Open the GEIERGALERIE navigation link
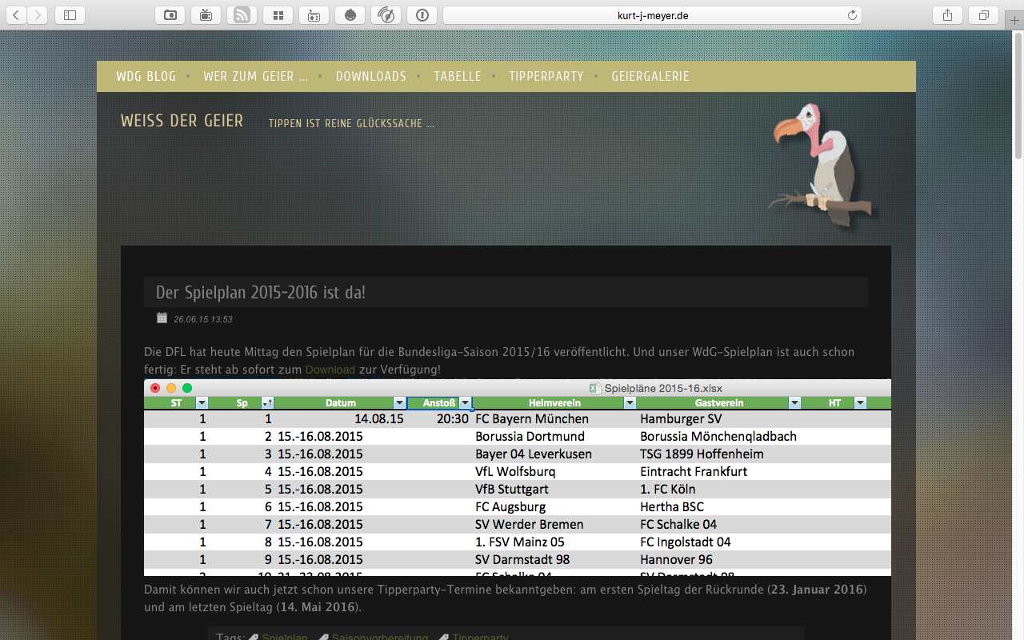The width and height of the screenshot is (1024, 640). [650, 76]
